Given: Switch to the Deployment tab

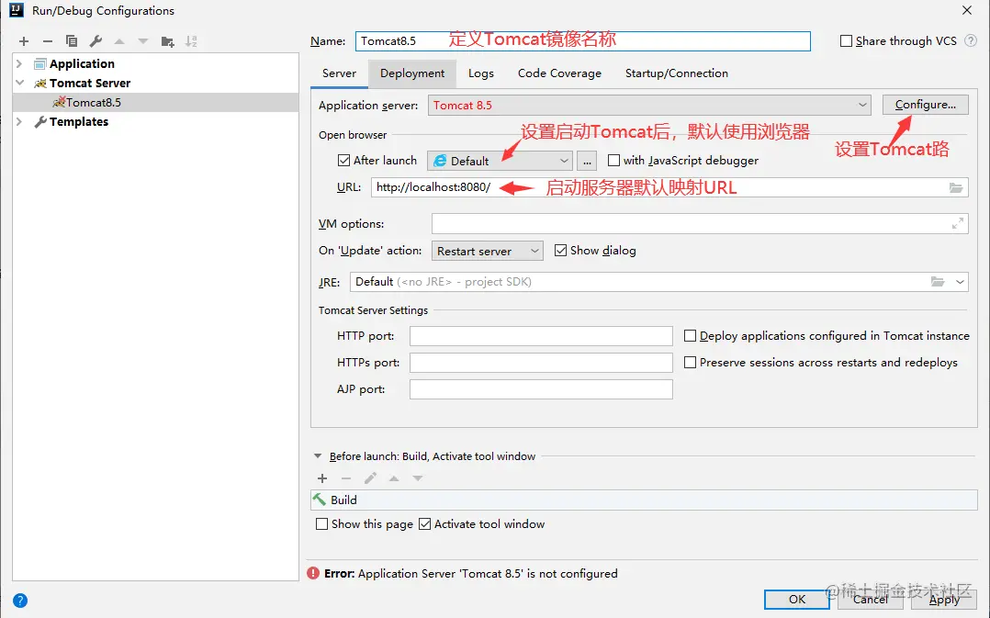Looking at the screenshot, I should click(x=412, y=73).
